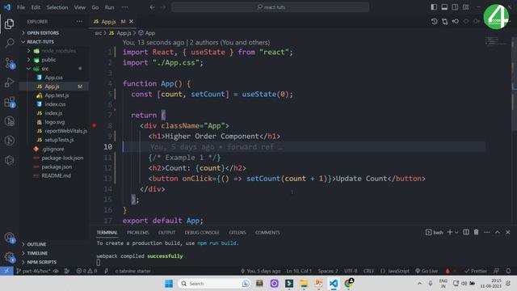The width and height of the screenshot is (517, 291).
Task: Click the Windows Start button
Action: click(169, 284)
